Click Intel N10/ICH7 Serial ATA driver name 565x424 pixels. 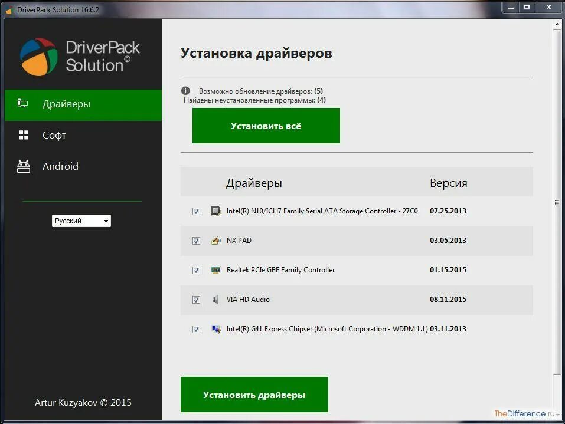(x=322, y=211)
